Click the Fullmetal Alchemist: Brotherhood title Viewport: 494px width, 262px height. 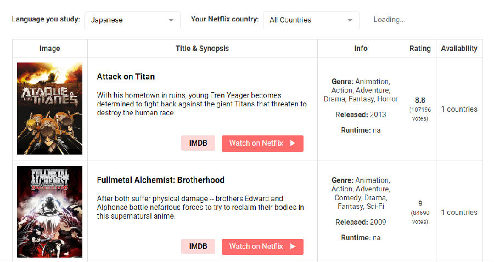tap(160, 180)
